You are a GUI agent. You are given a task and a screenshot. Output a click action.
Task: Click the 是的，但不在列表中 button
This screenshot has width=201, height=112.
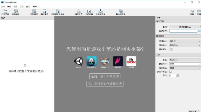pos(105,76)
